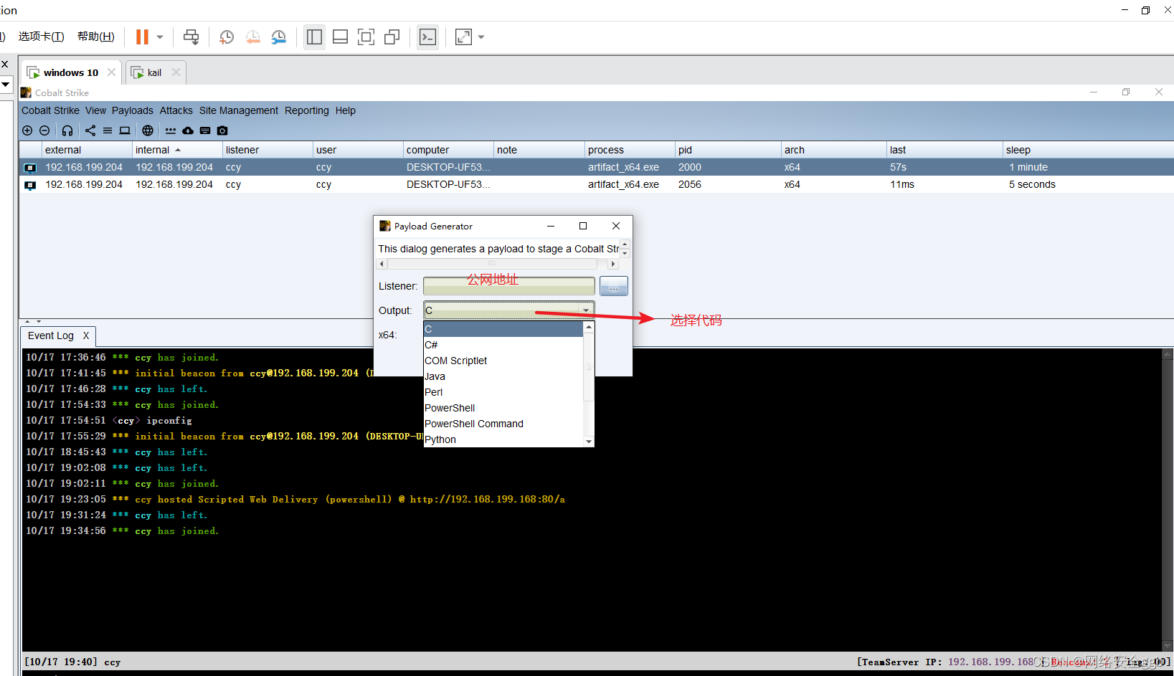Click the downloaded files cloud icon
The height and width of the screenshot is (676, 1174).
click(188, 130)
